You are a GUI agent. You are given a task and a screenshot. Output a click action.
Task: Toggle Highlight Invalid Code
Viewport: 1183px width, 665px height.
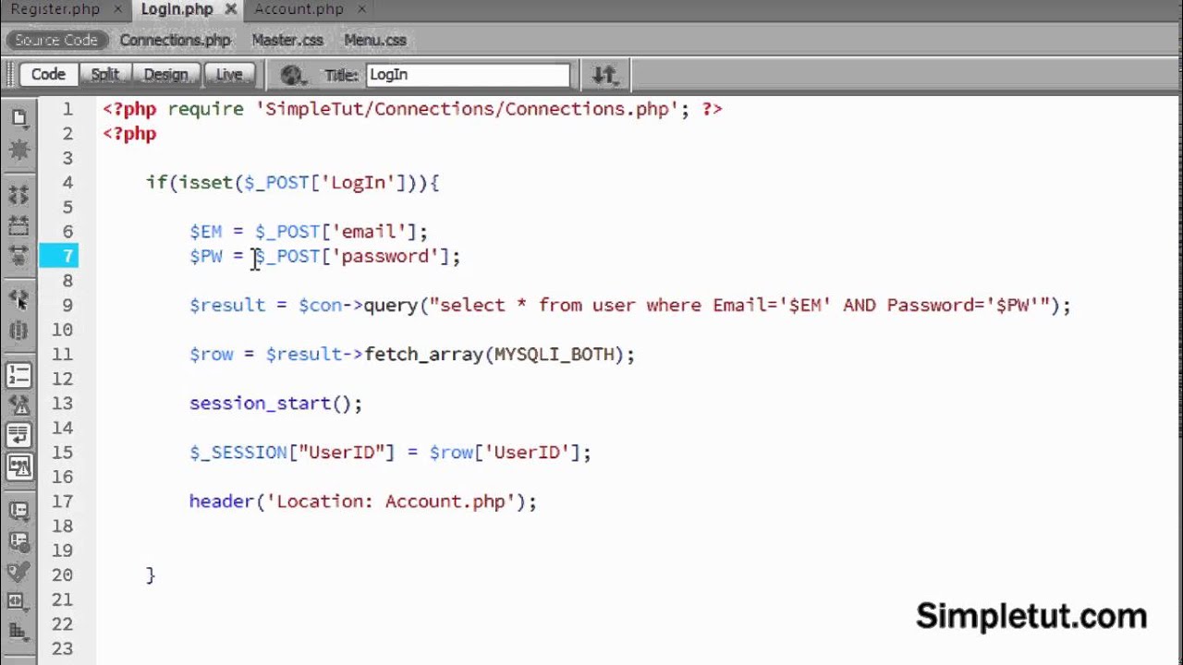point(19,405)
